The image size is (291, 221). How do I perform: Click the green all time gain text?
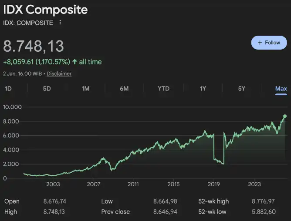point(52,62)
